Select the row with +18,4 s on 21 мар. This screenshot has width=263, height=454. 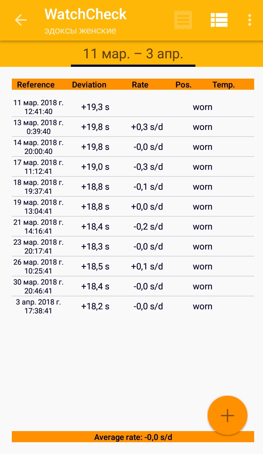133,227
